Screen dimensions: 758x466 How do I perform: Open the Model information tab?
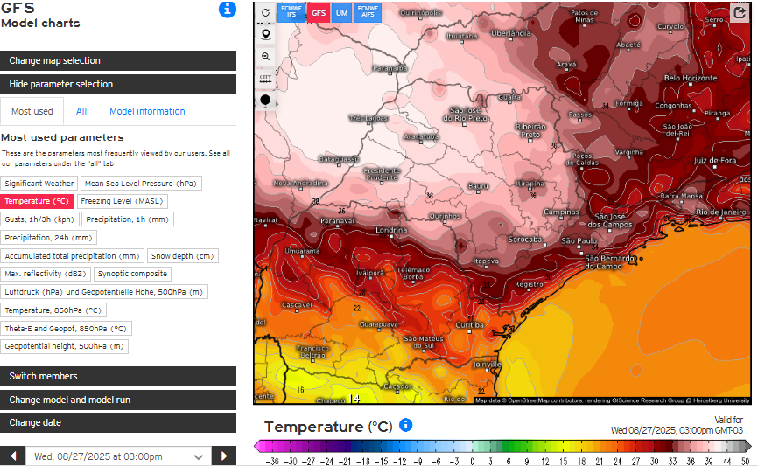point(147,111)
